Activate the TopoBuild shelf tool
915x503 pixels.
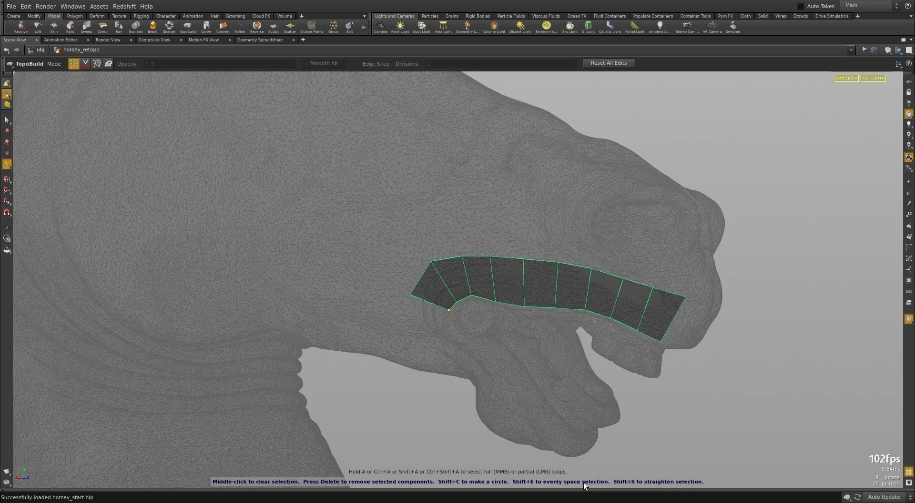click(x=188, y=27)
